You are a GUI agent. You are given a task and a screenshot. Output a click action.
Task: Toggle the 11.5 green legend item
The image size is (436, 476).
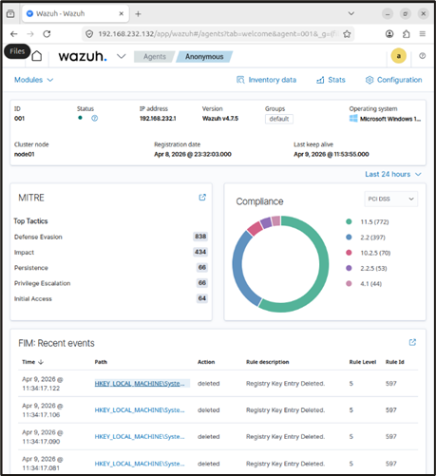pyautogui.click(x=368, y=221)
